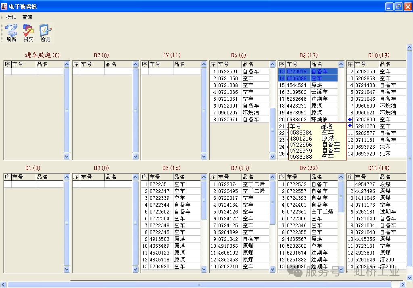Select highlighted row 0723979 in D8
The image size is (413, 288).
(x=308, y=71)
